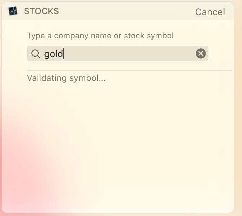The height and width of the screenshot is (216, 242).
Task: Click the company name or symbol prompt label
Action: click(100, 36)
